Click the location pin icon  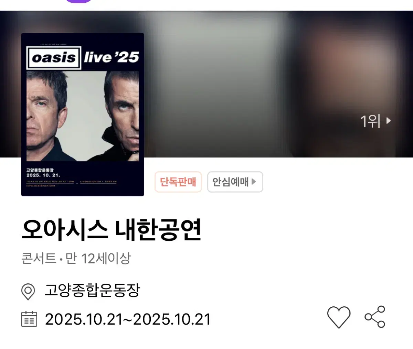point(28,292)
